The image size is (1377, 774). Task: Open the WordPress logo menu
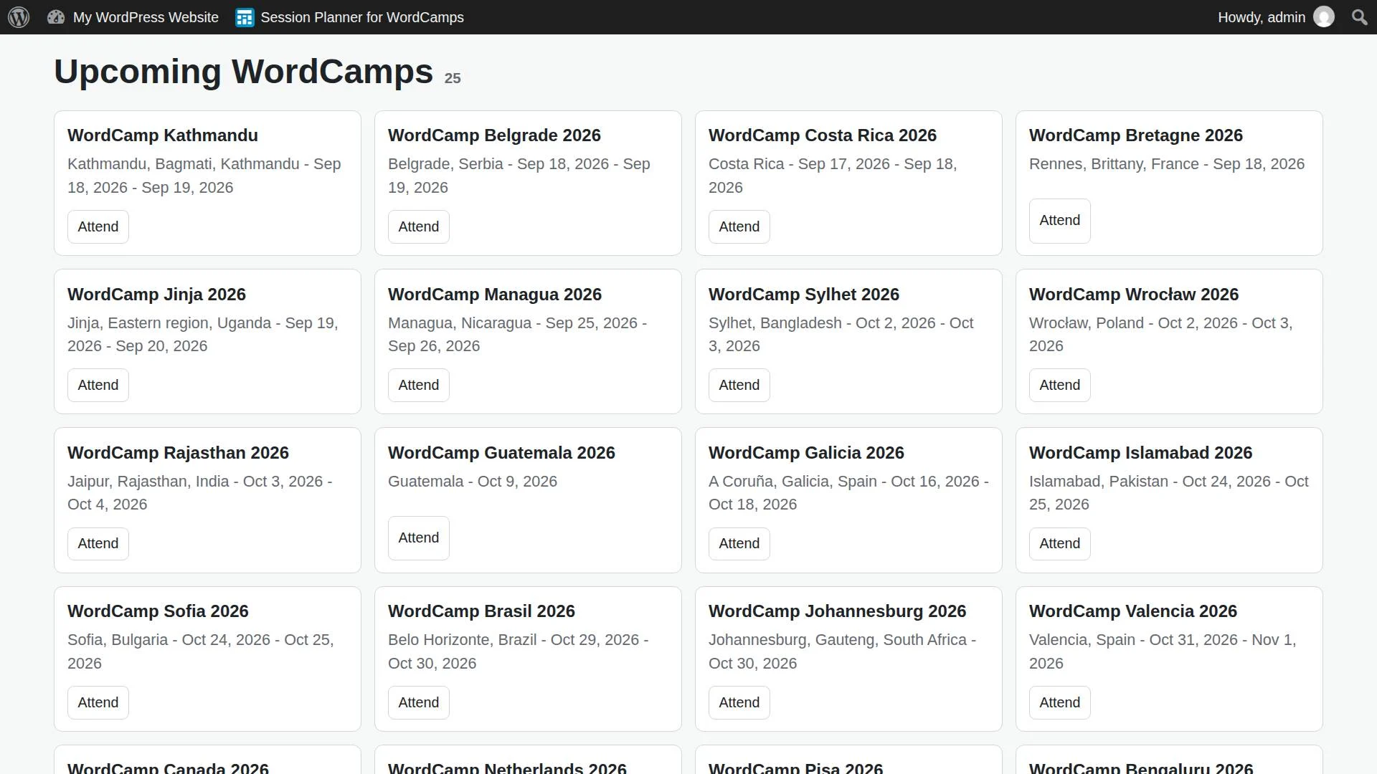pyautogui.click(x=19, y=17)
